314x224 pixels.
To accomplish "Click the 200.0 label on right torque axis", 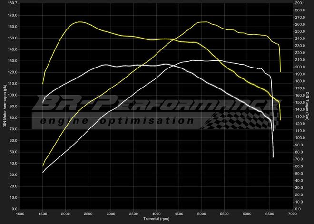I will click(300, 67).
